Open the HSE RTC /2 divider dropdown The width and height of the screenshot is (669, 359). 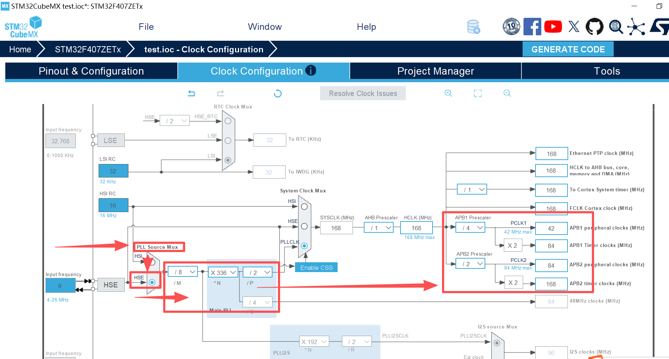(175, 121)
